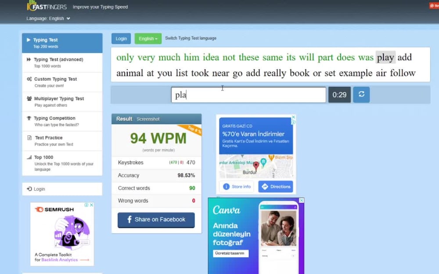Open Top 1000 menu item

pyautogui.click(x=62, y=163)
